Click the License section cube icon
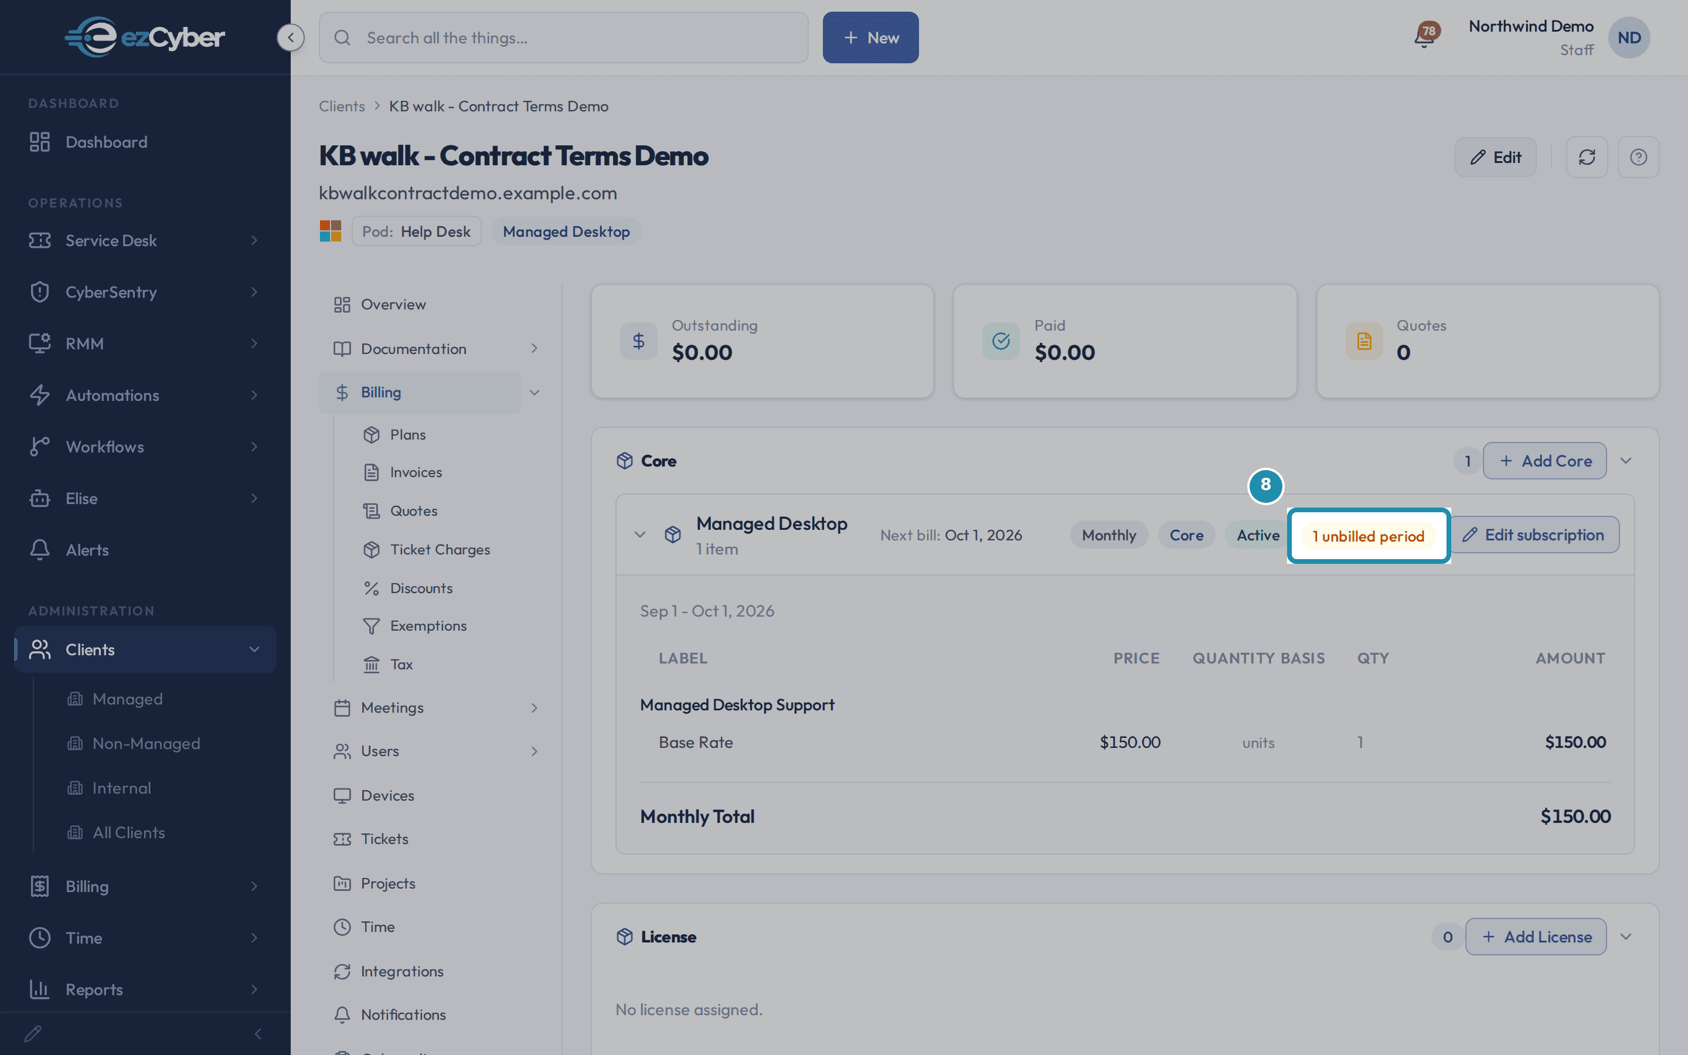Image resolution: width=1688 pixels, height=1055 pixels. [624, 937]
